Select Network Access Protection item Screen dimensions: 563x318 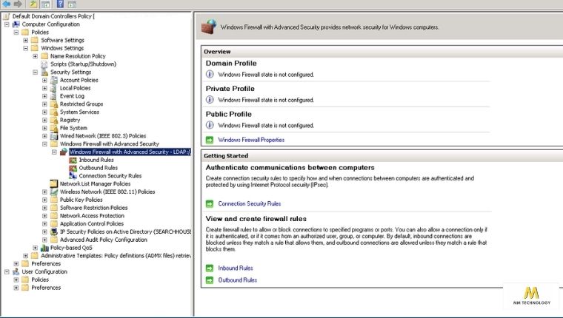pos(92,215)
